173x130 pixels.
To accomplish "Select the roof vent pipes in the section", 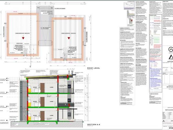I will [71, 72].
